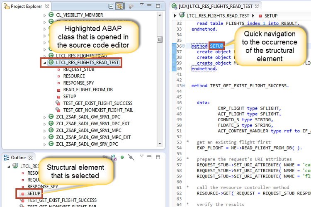Close the LTCL_RES_FLIGHTS_READ_TEST editor tab
This screenshot has height=207, width=311.
257,6
